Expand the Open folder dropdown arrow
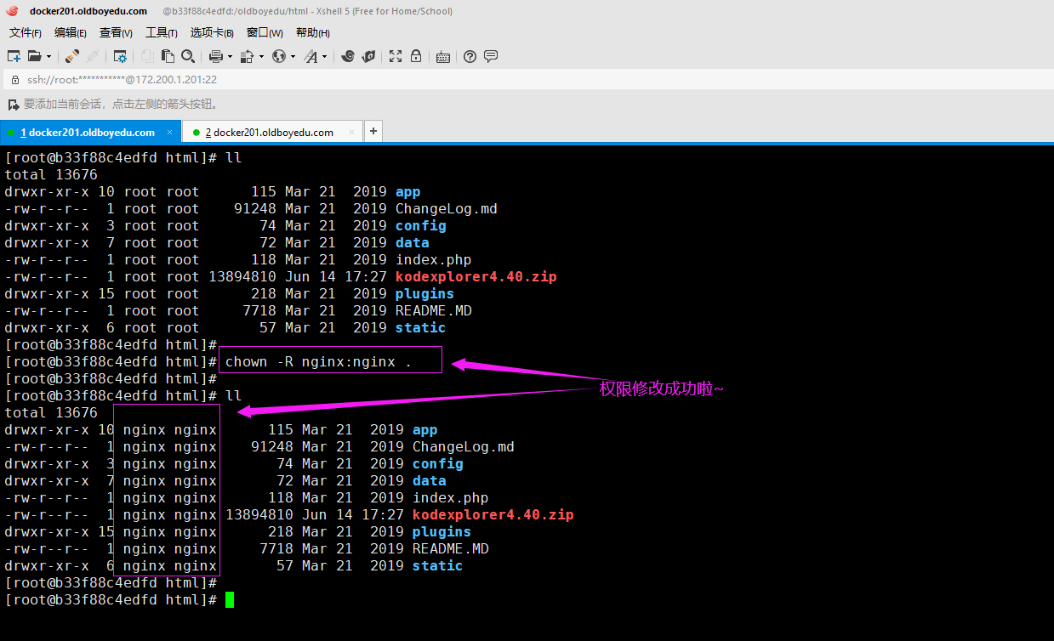 point(48,57)
